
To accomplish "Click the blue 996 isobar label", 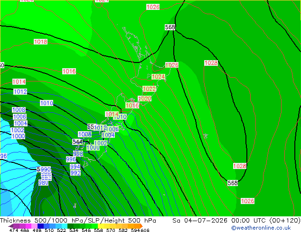I will tap(71, 159).
